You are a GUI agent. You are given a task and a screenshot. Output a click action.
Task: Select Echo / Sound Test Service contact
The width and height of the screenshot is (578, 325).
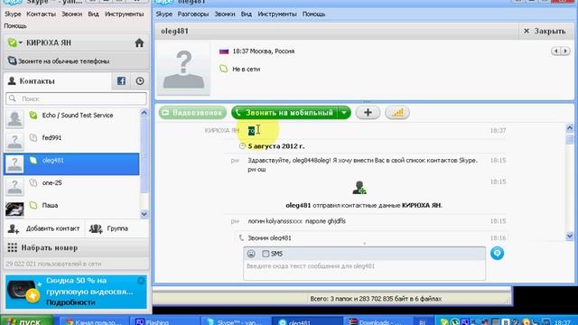[x=72, y=118]
